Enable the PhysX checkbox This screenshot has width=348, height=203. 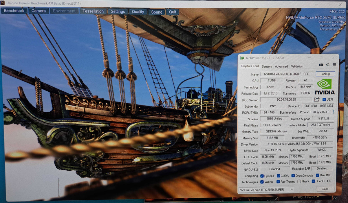[x=299, y=182]
